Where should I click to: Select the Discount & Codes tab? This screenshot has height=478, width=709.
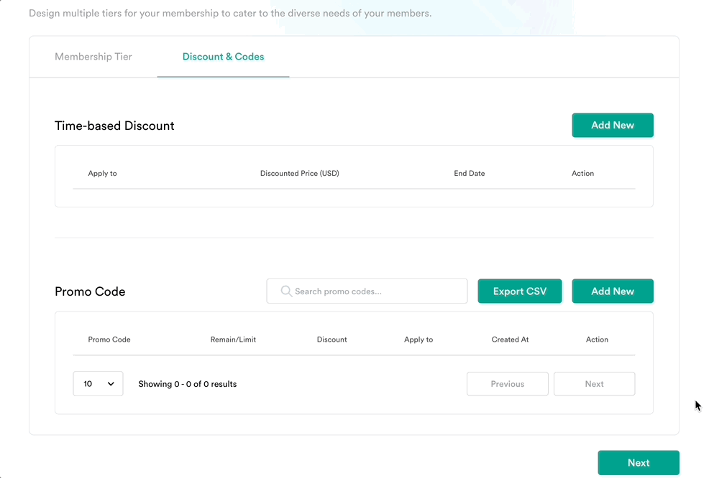(x=223, y=57)
